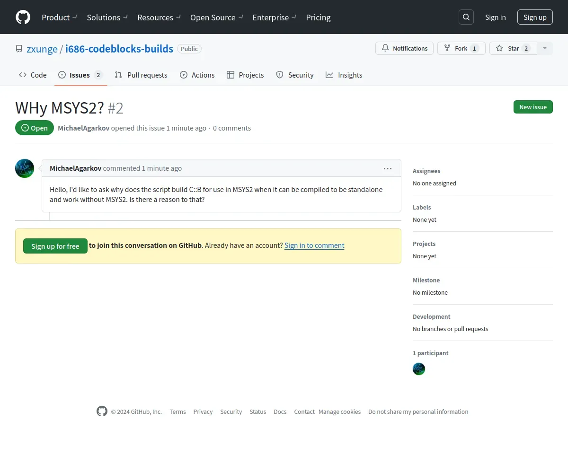The width and height of the screenshot is (568, 473).
Task: Open the footer Security link
Action: (x=231, y=412)
